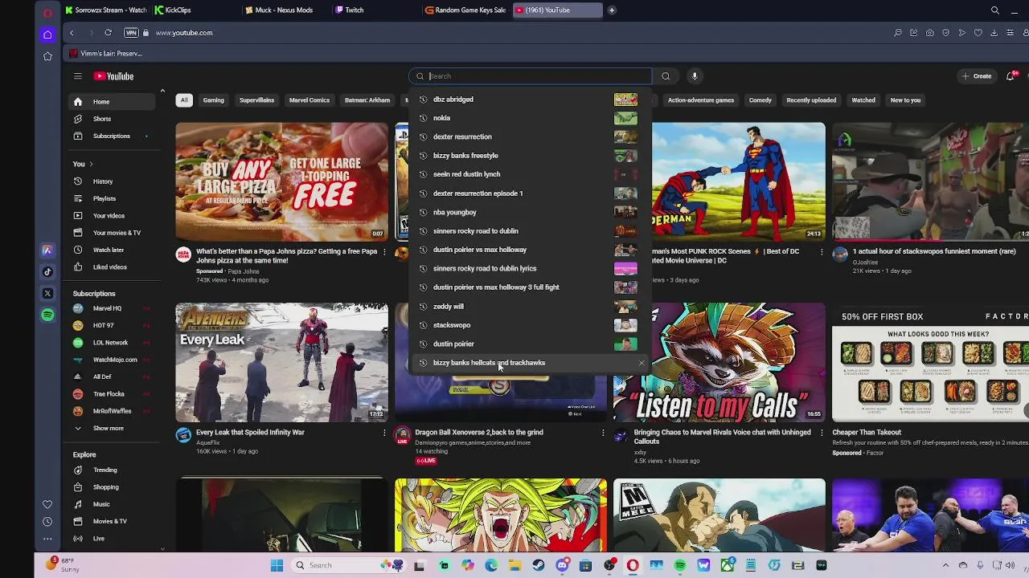
Task: Select the Marvel Comics filter chip
Action: click(x=310, y=100)
